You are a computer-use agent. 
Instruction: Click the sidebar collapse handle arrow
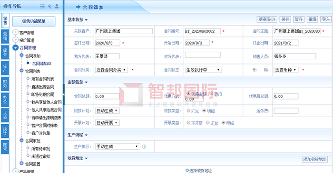click(x=63, y=94)
